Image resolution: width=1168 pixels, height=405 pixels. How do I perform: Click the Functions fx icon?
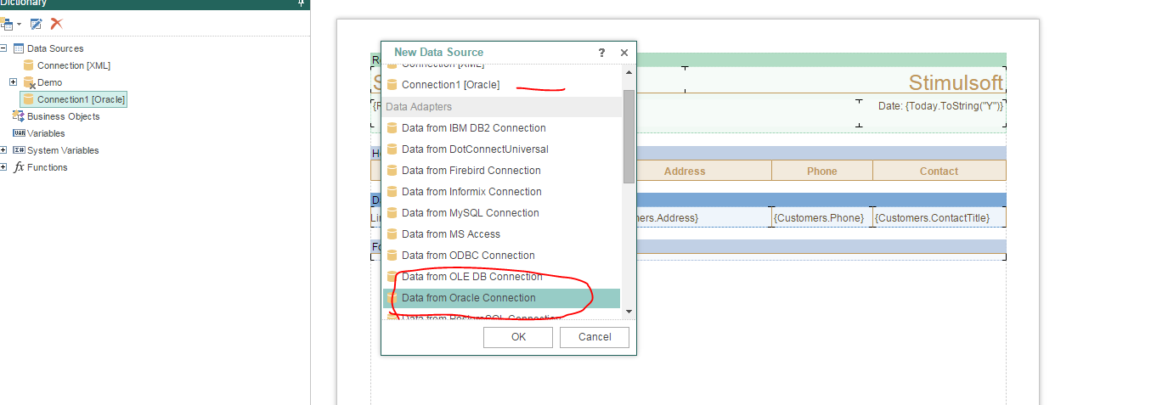[x=19, y=167]
